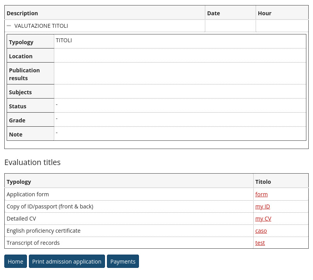Click the Publication results label cell
The image size is (313, 280).
(24, 74)
